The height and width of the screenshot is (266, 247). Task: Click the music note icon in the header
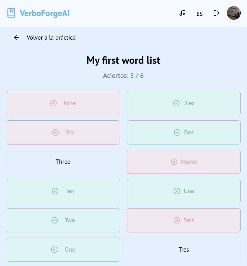[x=182, y=13]
